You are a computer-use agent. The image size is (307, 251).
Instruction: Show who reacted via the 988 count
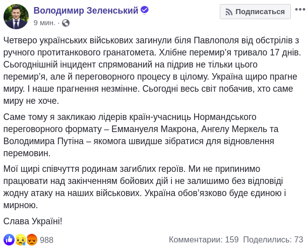tap(46, 240)
